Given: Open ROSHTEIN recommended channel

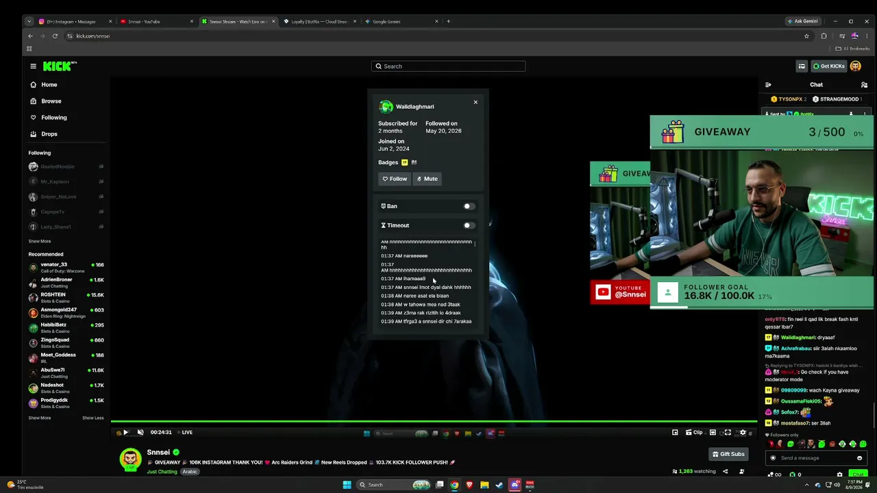Looking at the screenshot, I should [66, 298].
